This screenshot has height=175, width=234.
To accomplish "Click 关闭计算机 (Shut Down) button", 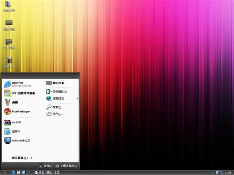I will 67,166.
